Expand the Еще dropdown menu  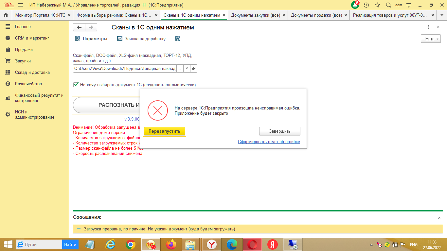(x=431, y=39)
